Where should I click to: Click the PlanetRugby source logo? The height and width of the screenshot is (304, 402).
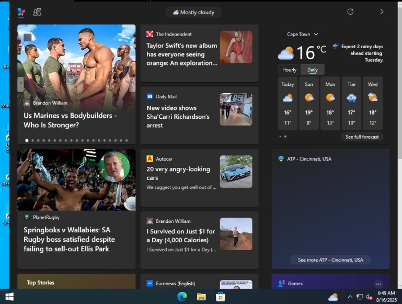(x=27, y=217)
